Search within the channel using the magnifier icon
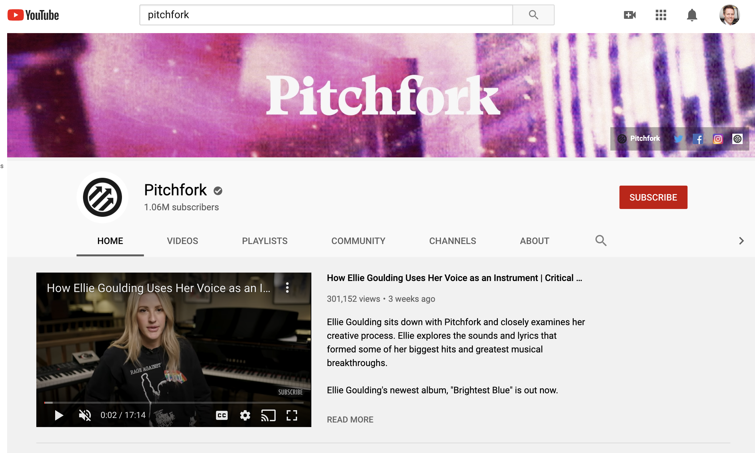Image resolution: width=755 pixels, height=453 pixels. pos(601,241)
